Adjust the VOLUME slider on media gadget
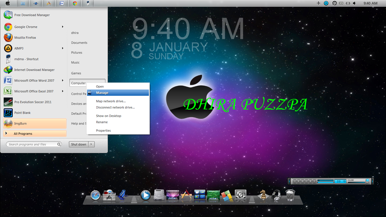The width and height of the screenshot is (386, 217). (356, 183)
